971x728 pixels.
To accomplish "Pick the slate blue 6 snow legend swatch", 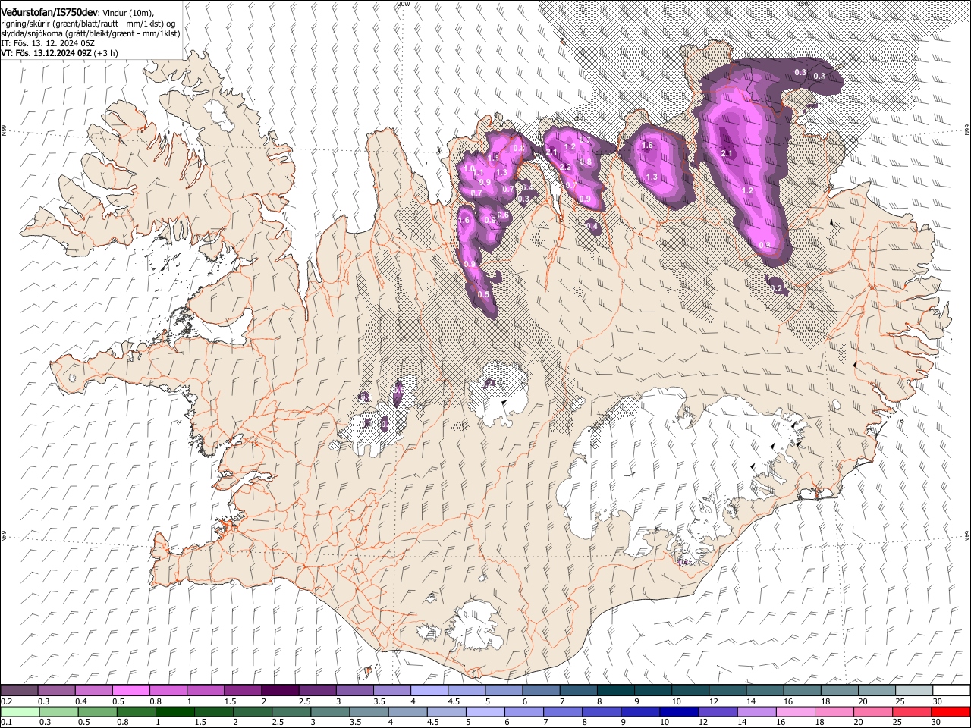I will tap(539, 690).
